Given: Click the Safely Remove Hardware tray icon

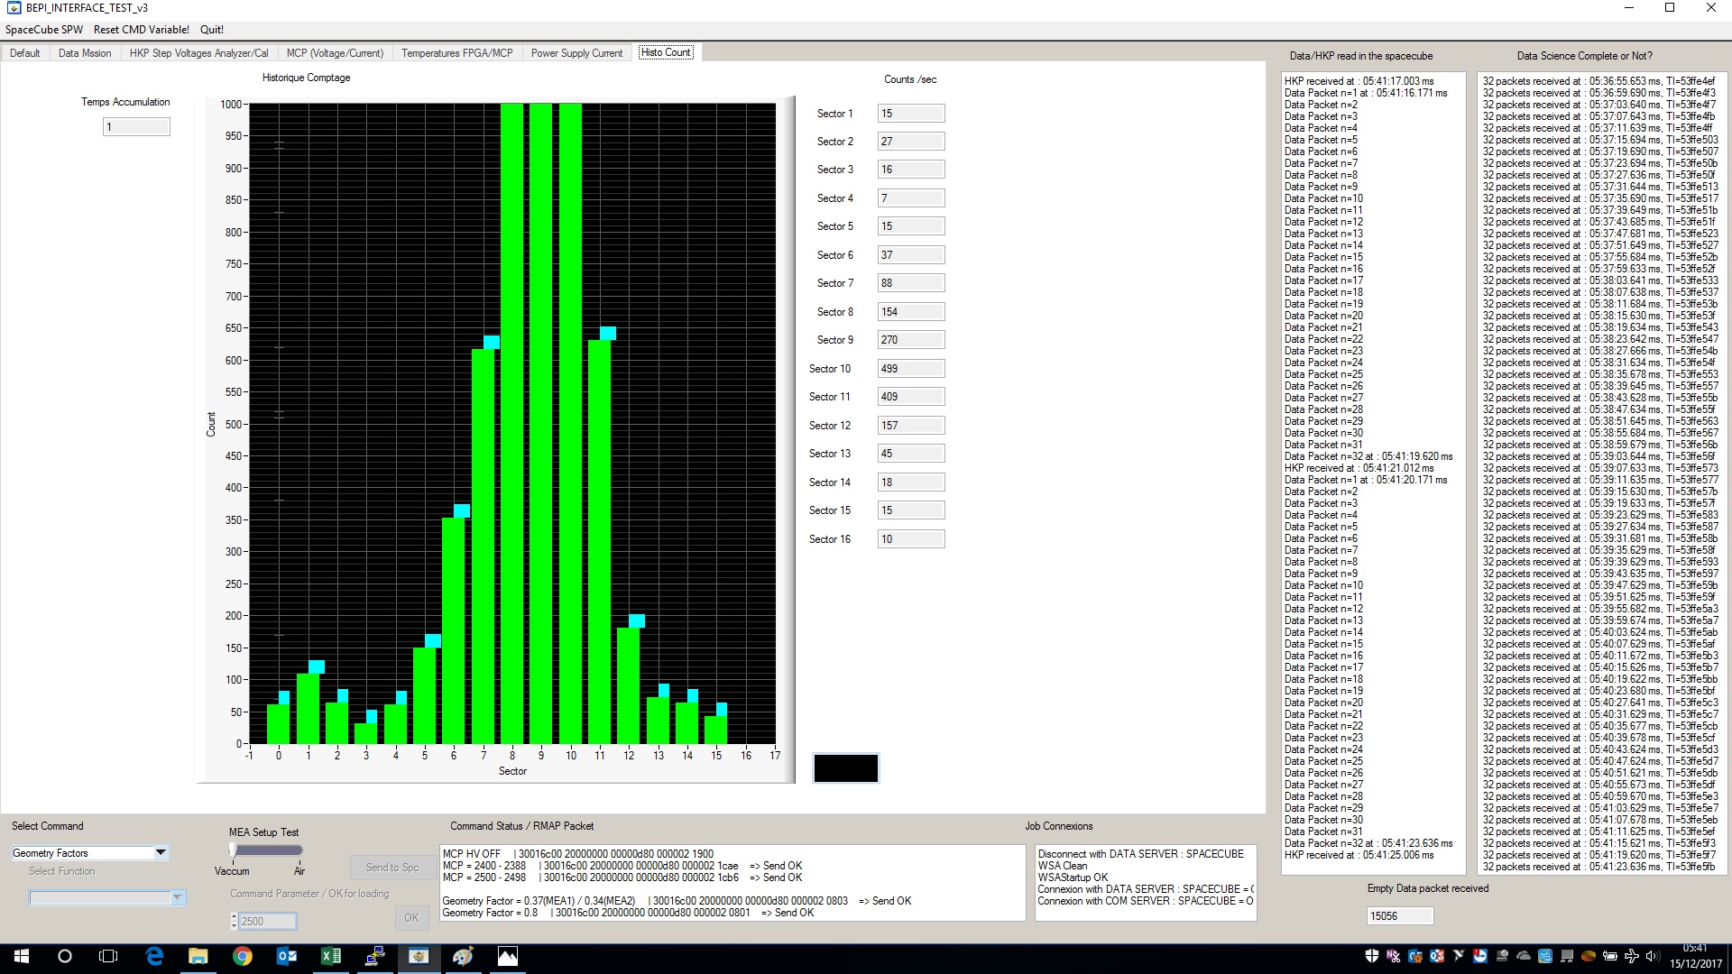Looking at the screenshot, I should click(x=1502, y=956).
